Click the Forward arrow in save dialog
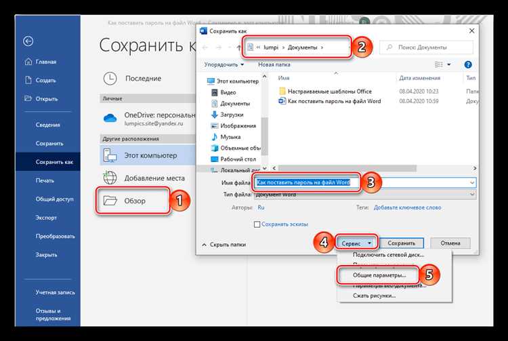The image size is (508, 341). pos(219,47)
